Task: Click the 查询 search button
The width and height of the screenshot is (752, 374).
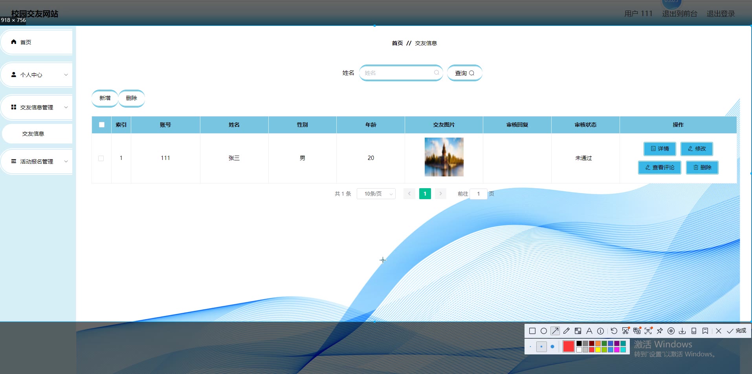Action: (x=465, y=73)
